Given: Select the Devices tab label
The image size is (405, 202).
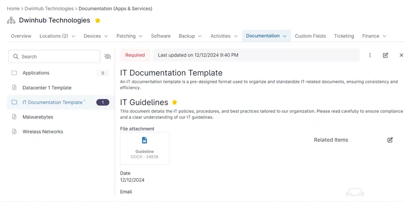Looking at the screenshot, I should (92, 36).
